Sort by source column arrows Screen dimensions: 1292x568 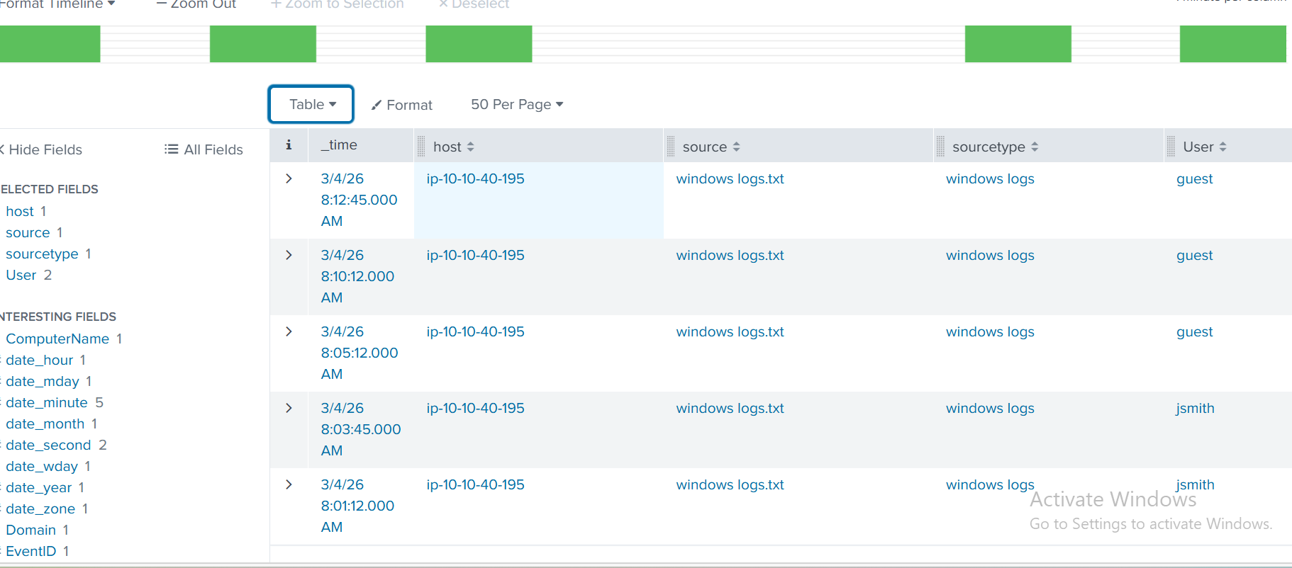point(737,147)
